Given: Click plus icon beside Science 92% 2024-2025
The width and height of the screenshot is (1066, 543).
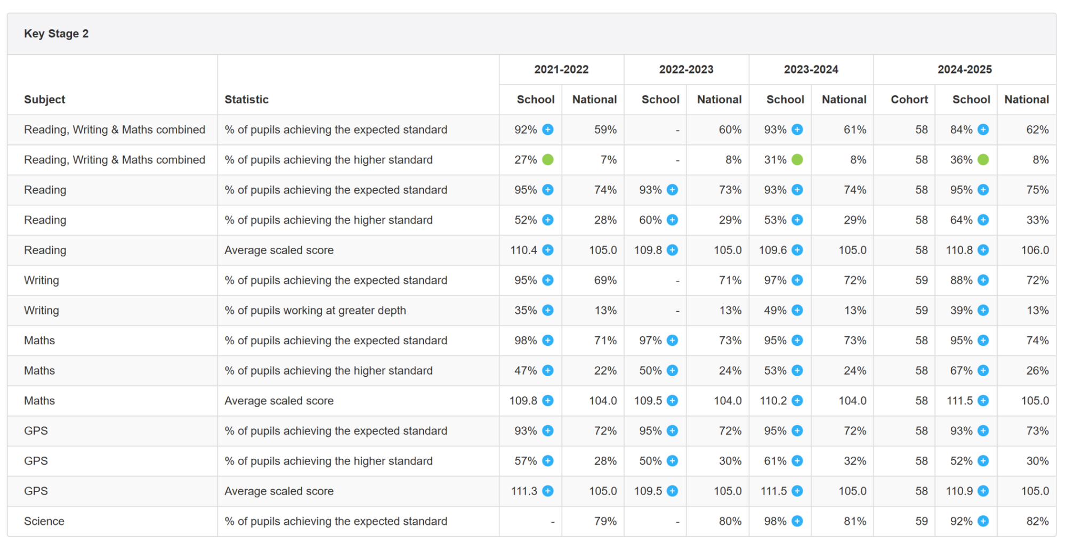Looking at the screenshot, I should [983, 521].
